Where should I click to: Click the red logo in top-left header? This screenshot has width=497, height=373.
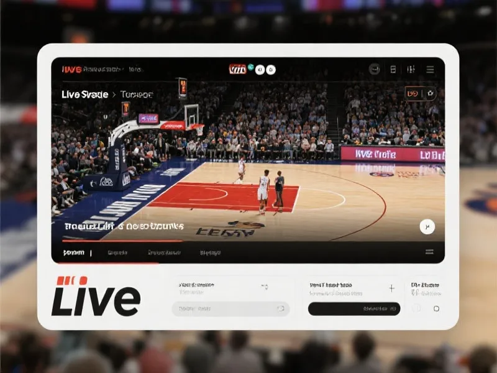click(x=71, y=70)
